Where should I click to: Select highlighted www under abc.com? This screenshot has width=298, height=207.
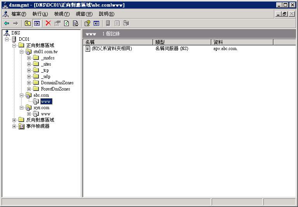pyautogui.click(x=46, y=102)
